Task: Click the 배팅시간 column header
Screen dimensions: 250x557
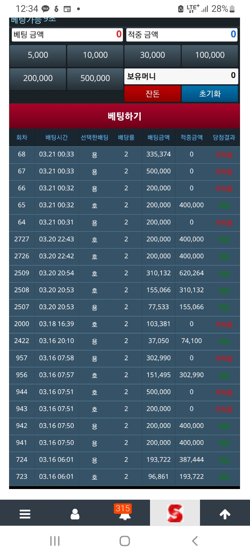Action: 57,138
